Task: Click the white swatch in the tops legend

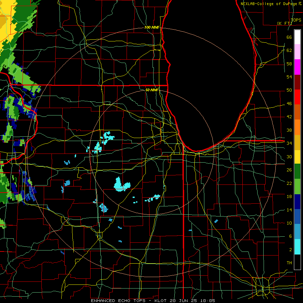Action: click(297, 37)
